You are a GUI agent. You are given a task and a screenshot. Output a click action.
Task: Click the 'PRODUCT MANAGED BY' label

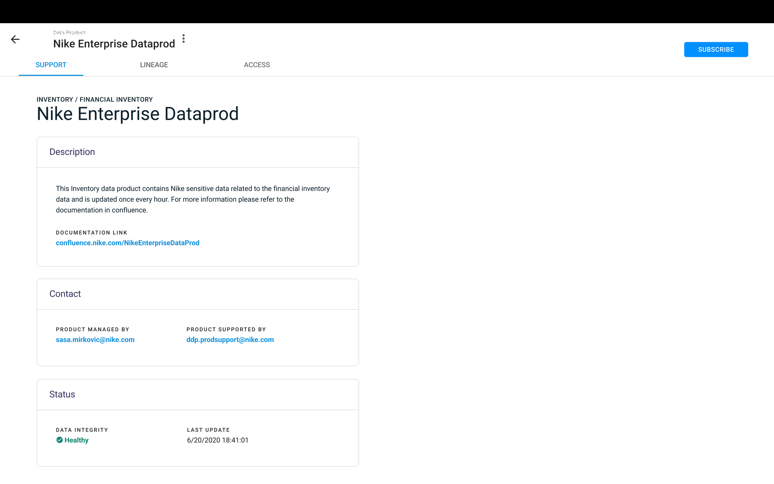[x=93, y=329]
